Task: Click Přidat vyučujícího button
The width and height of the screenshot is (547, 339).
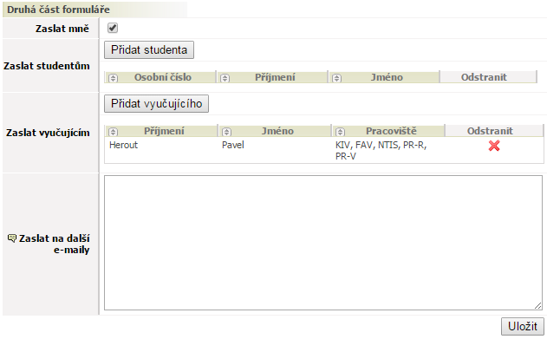Action: (156, 103)
